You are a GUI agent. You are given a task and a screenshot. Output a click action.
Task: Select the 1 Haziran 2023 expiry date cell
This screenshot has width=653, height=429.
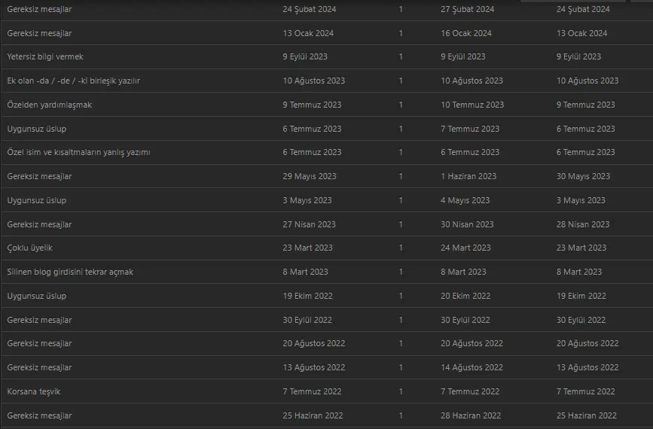pos(468,176)
